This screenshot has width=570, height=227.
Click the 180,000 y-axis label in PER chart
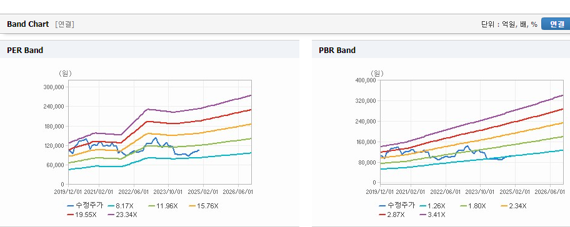pos(54,126)
